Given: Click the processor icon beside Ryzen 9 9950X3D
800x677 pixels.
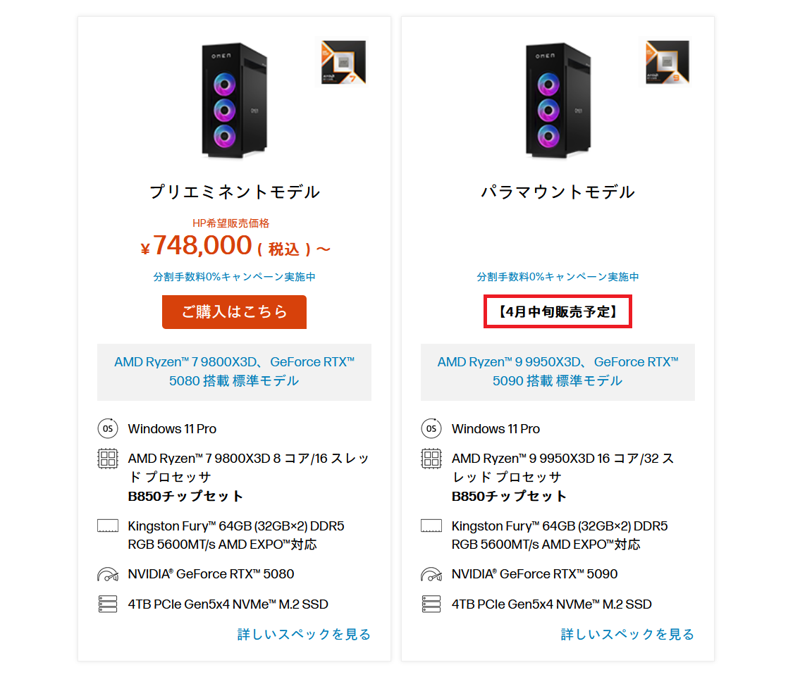Looking at the screenshot, I should (x=431, y=459).
